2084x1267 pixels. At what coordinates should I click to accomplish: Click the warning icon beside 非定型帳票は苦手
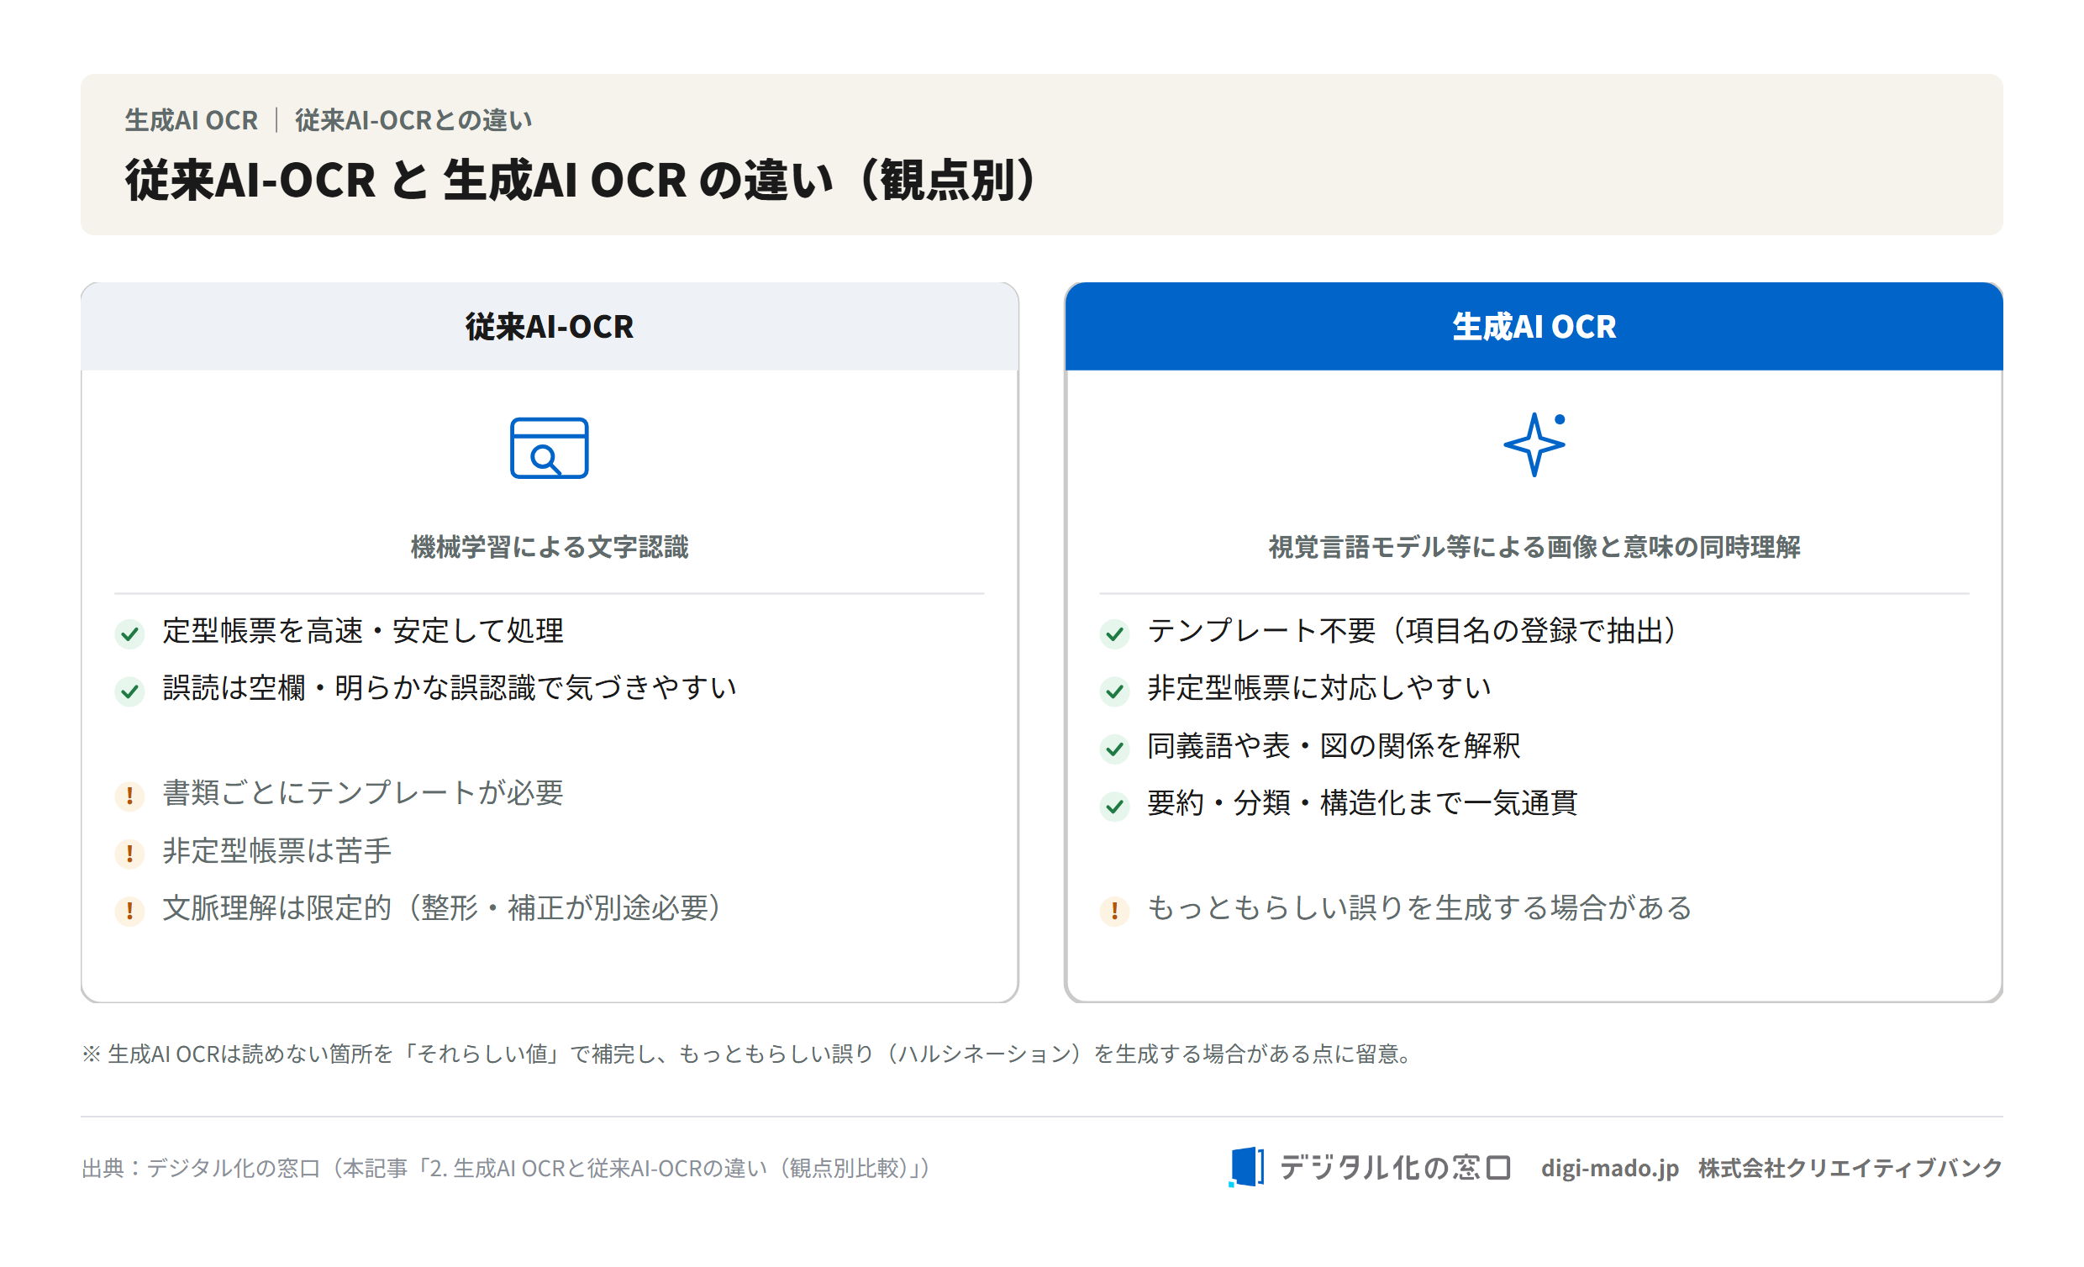(129, 853)
